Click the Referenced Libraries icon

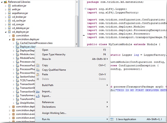(5, 2)
